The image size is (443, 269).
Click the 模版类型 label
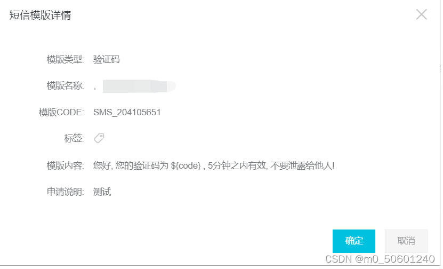[x=65, y=59]
